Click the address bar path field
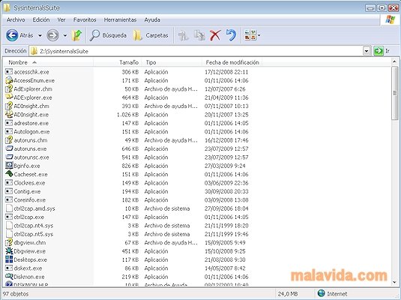The width and height of the screenshot is (401, 300). click(x=196, y=51)
